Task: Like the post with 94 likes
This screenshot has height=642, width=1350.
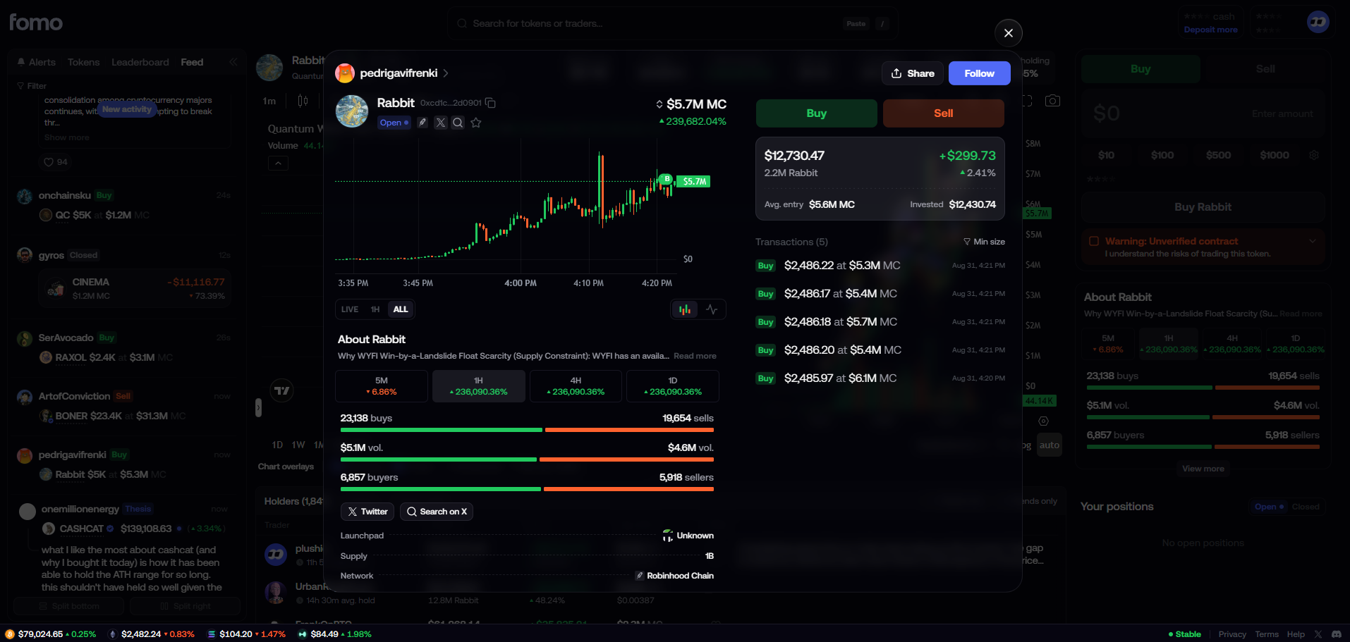Action: [56, 162]
